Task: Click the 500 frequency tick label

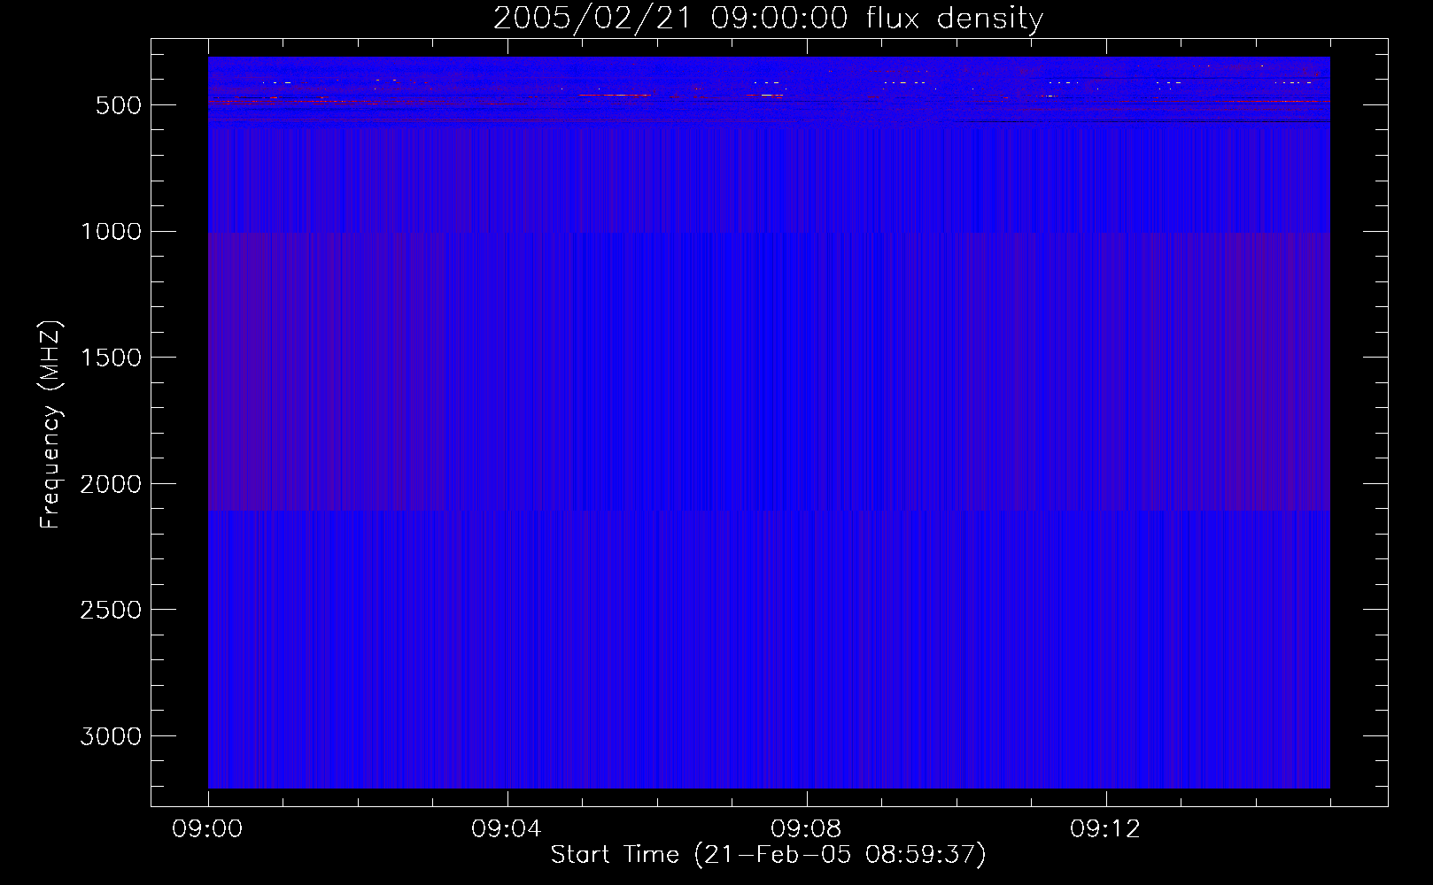Action: pos(118,105)
